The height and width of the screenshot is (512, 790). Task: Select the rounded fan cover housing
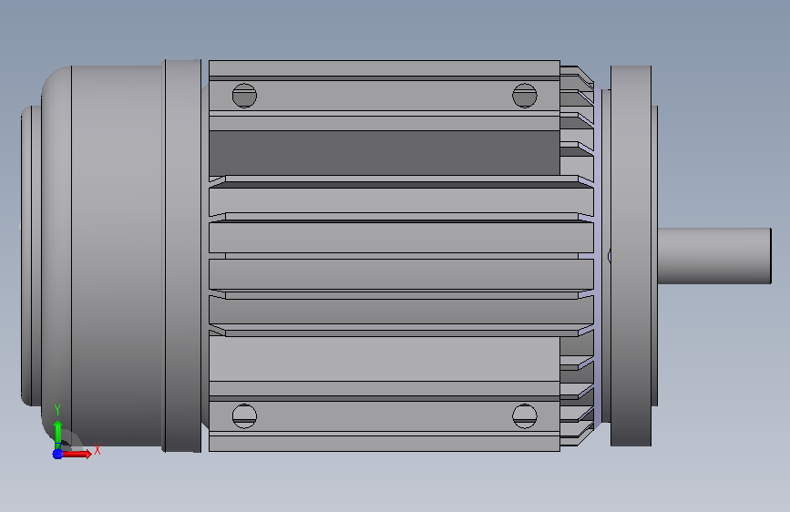pyautogui.click(x=103, y=255)
